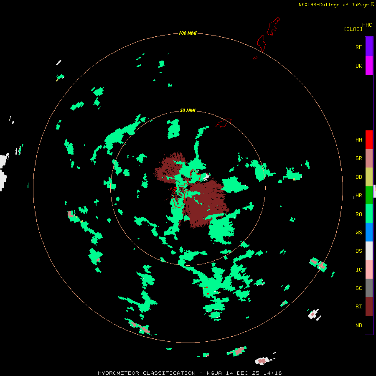Image resolution: width=376 pixels, height=376 pixels.
Task: Click the GC legend label
Action: coord(358,288)
